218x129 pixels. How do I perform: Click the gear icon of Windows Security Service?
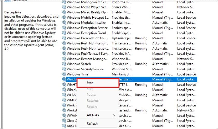64,69
